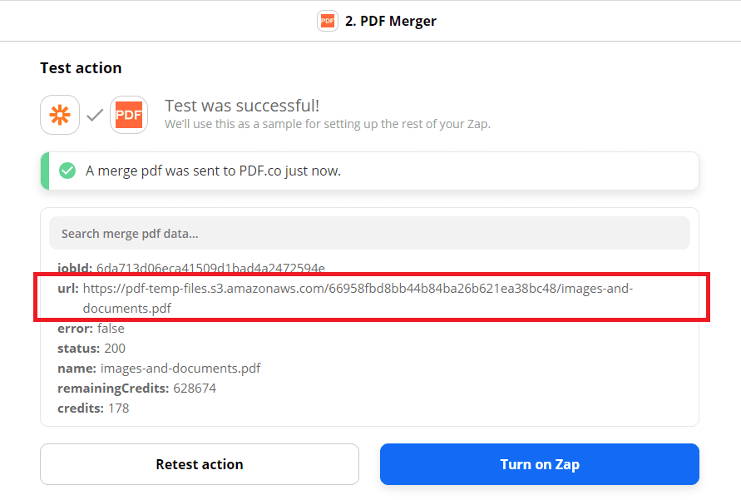This screenshot has width=741, height=500.
Task: Click the white PDF document glyph on the red icon
Action: click(x=129, y=114)
